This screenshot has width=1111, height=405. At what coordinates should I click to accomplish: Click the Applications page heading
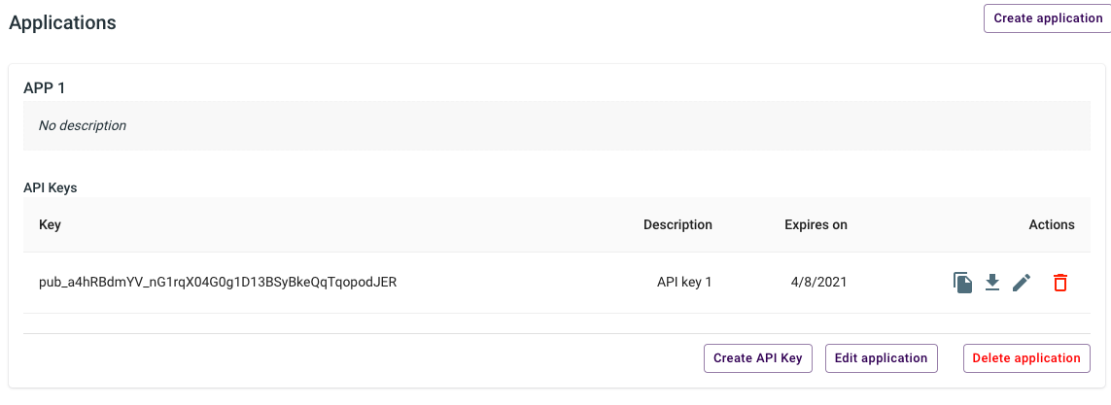[62, 22]
